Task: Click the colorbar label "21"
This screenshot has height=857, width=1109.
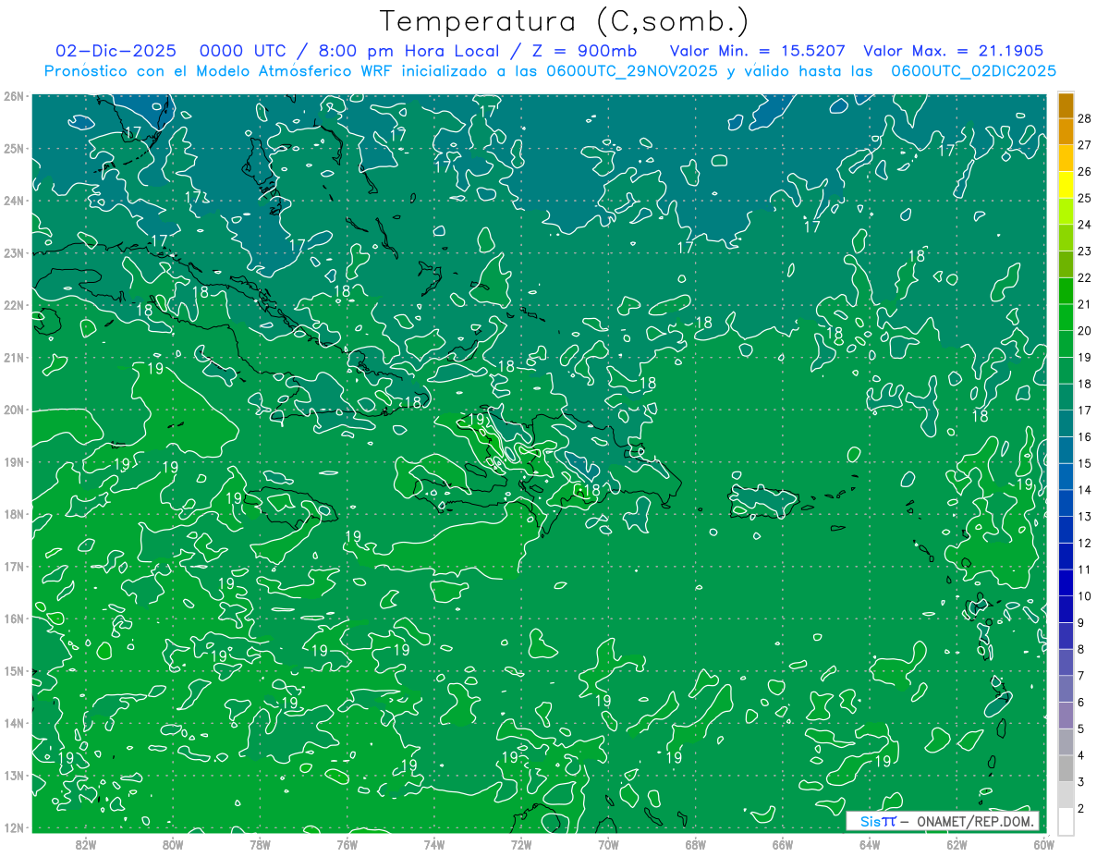Action: click(1084, 304)
